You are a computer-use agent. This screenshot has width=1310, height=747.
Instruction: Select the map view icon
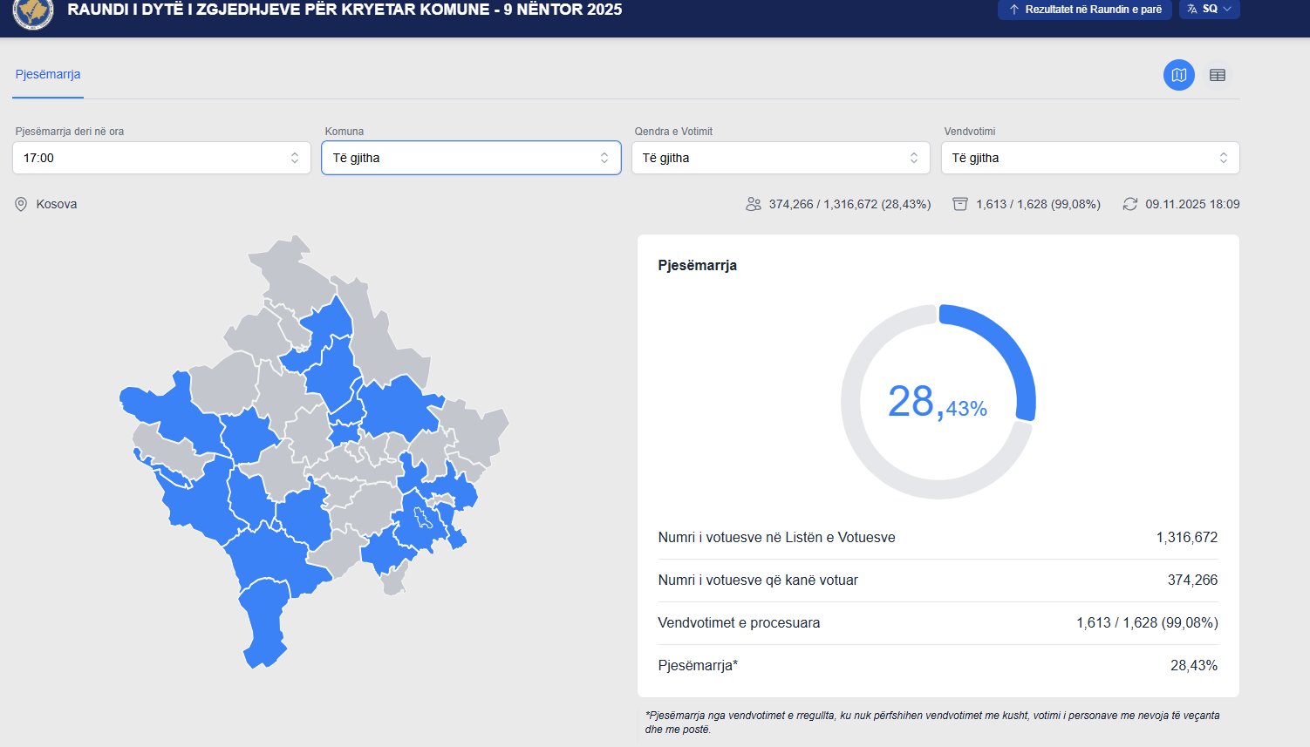(1178, 75)
